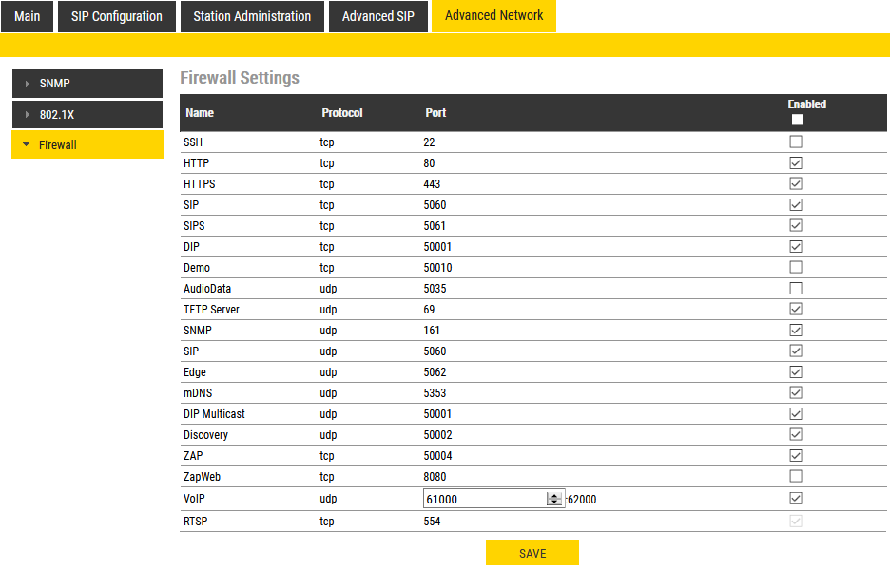890x569 pixels.
Task: Disable the TFTP Server checkbox
Action: 796,310
